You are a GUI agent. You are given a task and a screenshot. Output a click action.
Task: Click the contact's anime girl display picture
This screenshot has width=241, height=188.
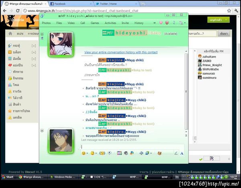pyautogui.click(x=61, y=44)
